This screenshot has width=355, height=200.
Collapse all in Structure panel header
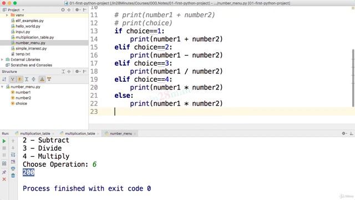click(x=69, y=72)
